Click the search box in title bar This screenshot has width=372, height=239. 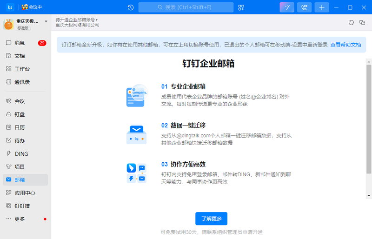click(x=186, y=7)
